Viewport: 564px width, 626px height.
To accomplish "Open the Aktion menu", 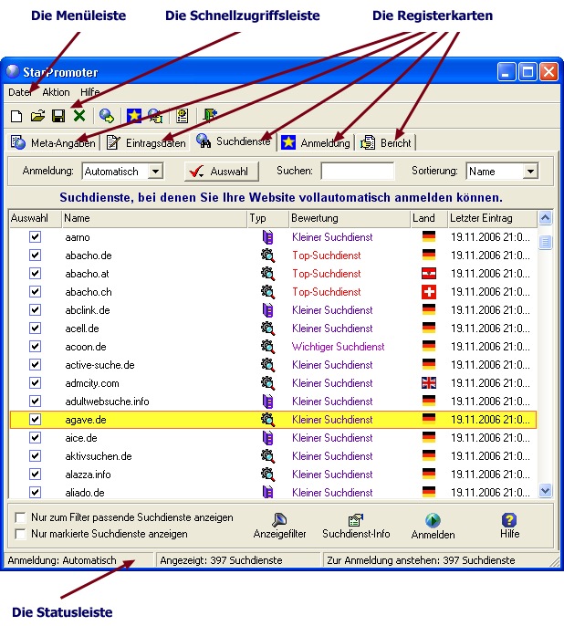I will pyautogui.click(x=56, y=92).
